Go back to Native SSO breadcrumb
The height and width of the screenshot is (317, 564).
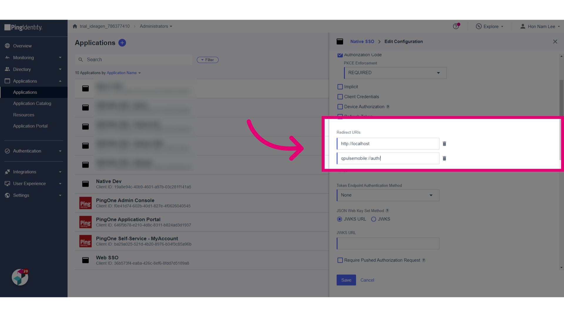coord(362,42)
